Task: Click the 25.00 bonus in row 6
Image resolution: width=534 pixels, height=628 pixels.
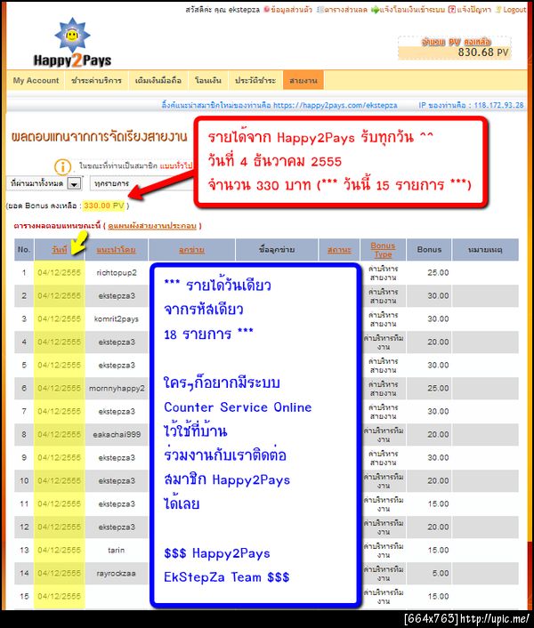Action: [438, 388]
